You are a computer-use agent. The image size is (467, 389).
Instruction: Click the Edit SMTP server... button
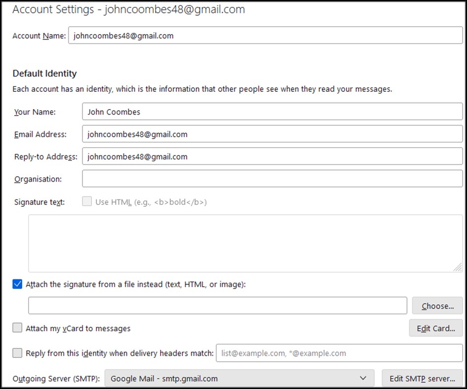coord(422,379)
